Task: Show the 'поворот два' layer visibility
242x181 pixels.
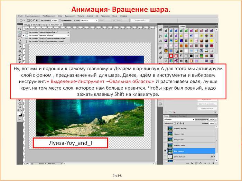Action: tap(165, 140)
